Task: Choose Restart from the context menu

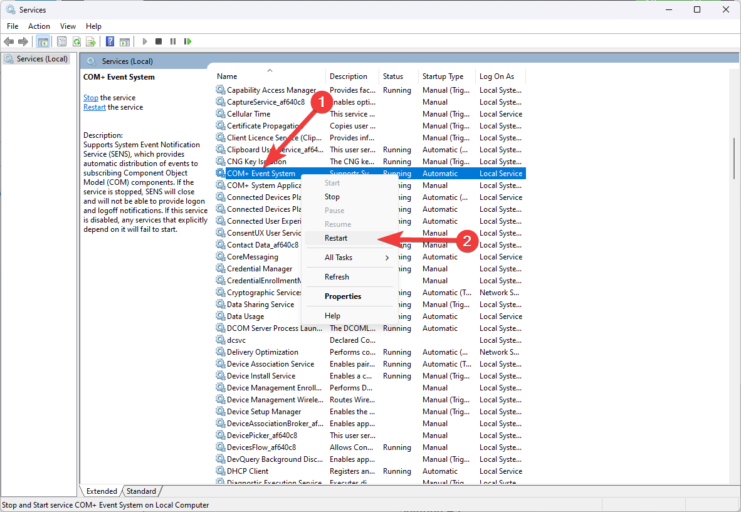Action: coord(336,238)
